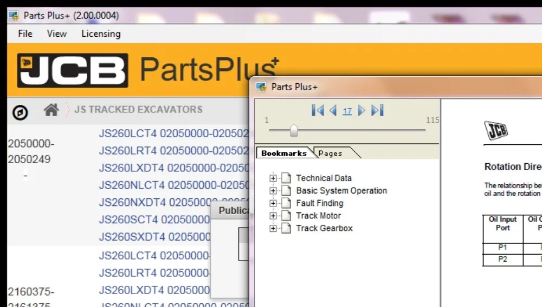
Task: Open the Licensing menu
Action: (x=101, y=34)
